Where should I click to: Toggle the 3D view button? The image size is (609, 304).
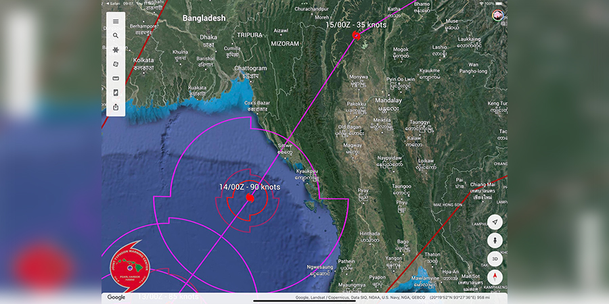(495, 259)
